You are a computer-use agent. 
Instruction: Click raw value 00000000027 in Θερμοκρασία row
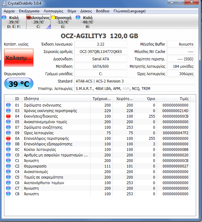pos(176,166)
